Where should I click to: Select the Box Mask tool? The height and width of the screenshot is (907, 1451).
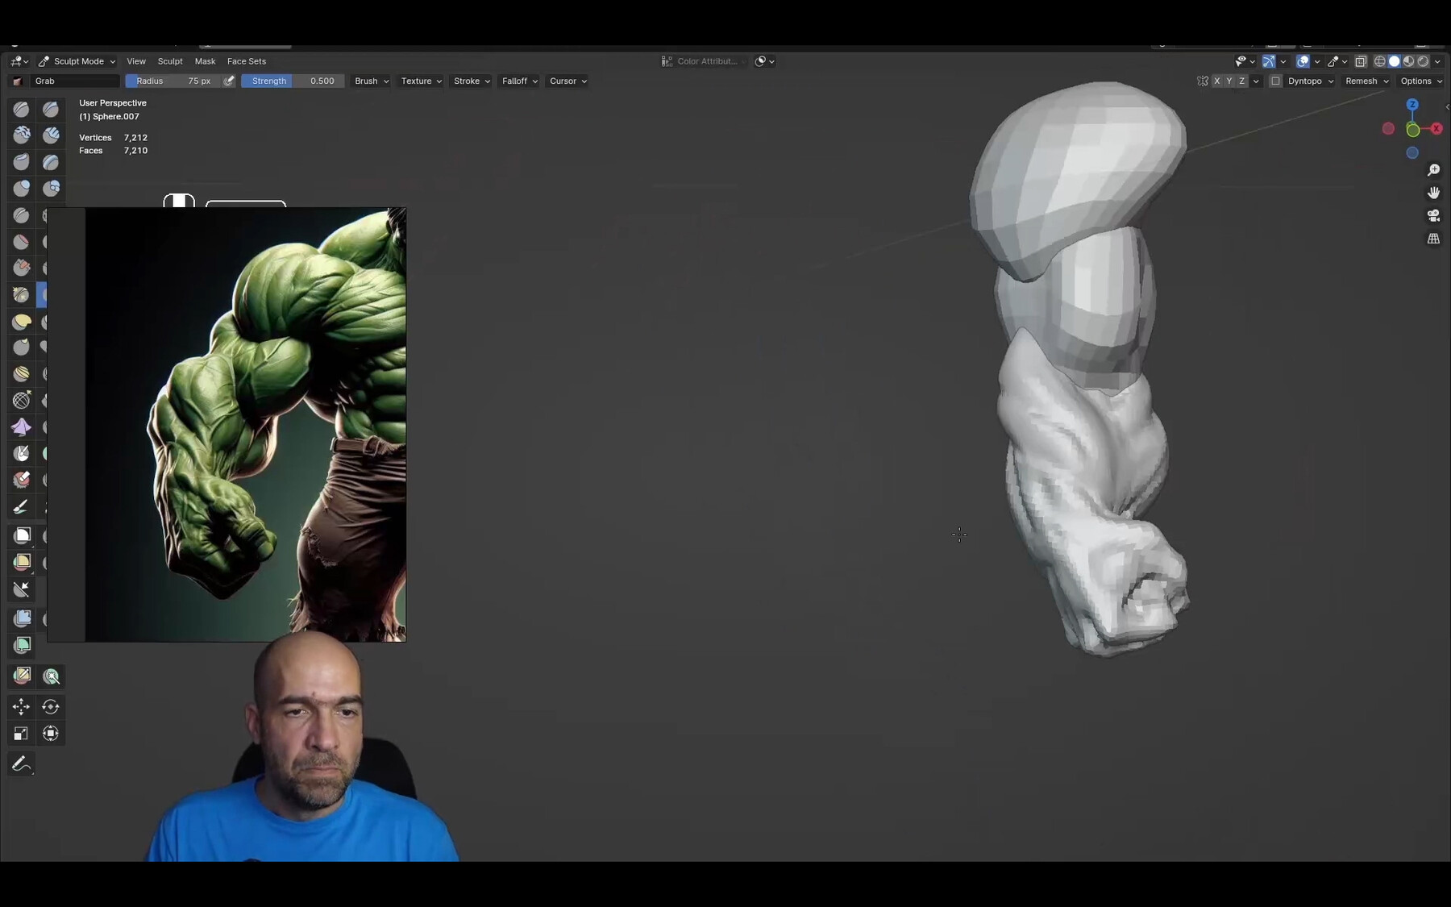coord(22,535)
